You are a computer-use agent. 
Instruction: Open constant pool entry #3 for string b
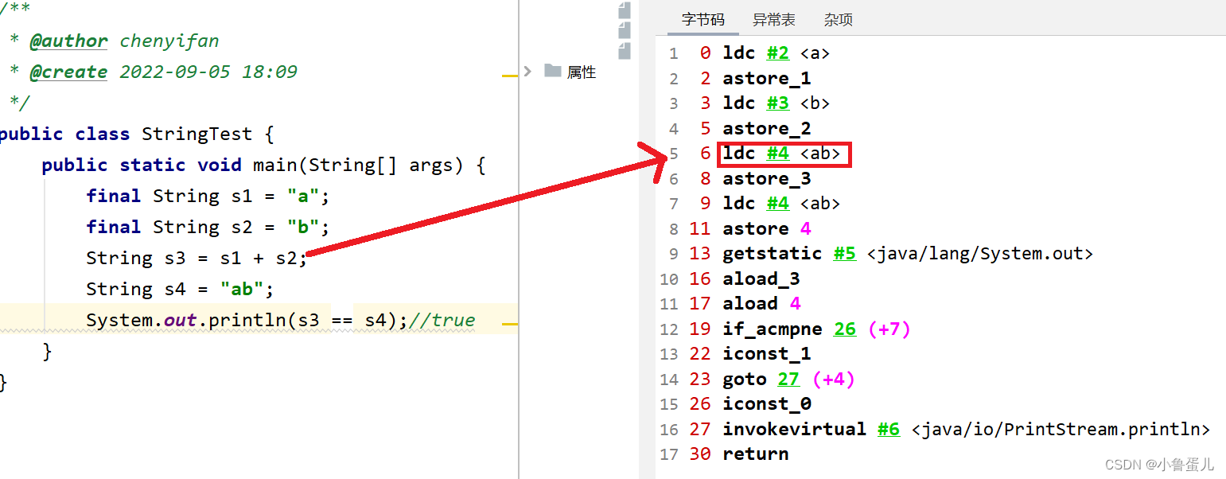point(777,103)
